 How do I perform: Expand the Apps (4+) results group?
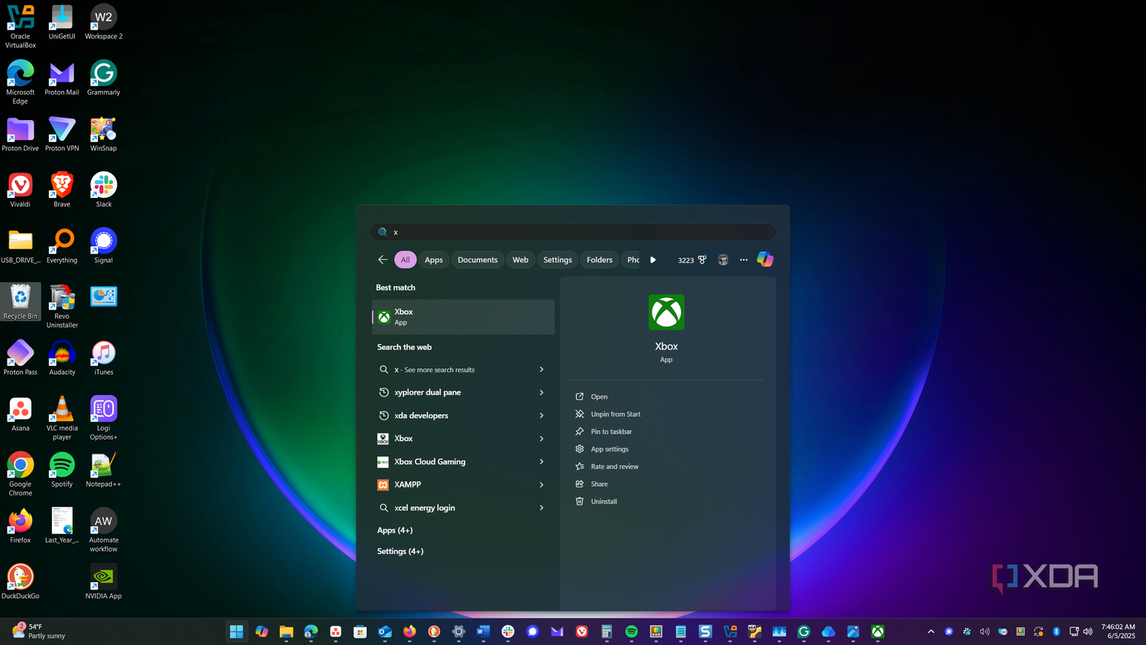[395, 530]
